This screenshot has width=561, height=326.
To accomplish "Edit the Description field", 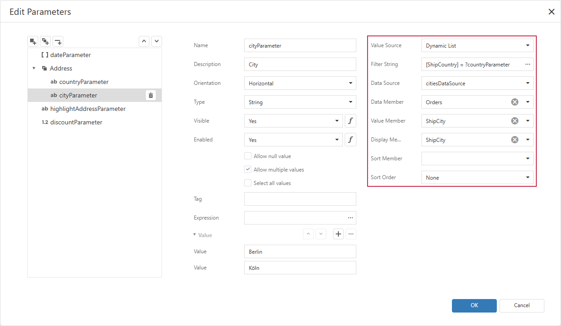I will coord(300,64).
